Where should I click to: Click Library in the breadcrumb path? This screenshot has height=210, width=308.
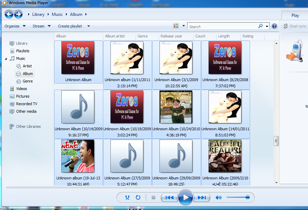point(38,14)
